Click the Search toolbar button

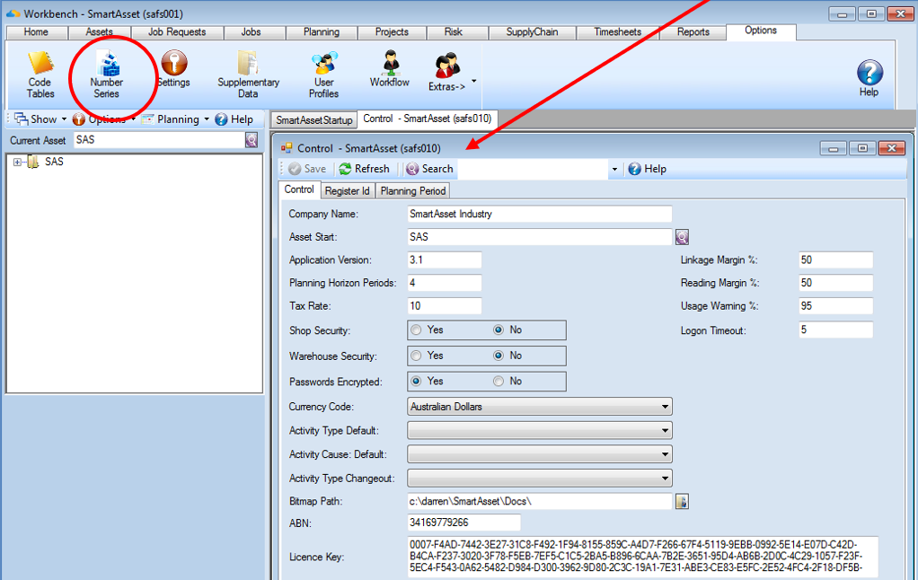pyautogui.click(x=429, y=169)
